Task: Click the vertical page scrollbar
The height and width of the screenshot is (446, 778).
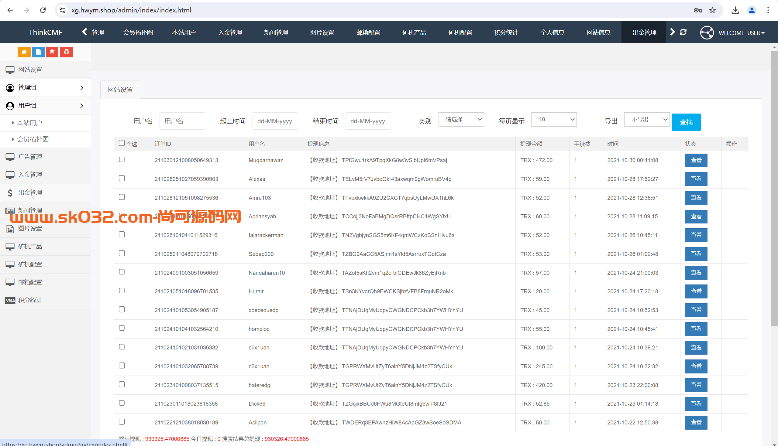Action: click(x=774, y=188)
